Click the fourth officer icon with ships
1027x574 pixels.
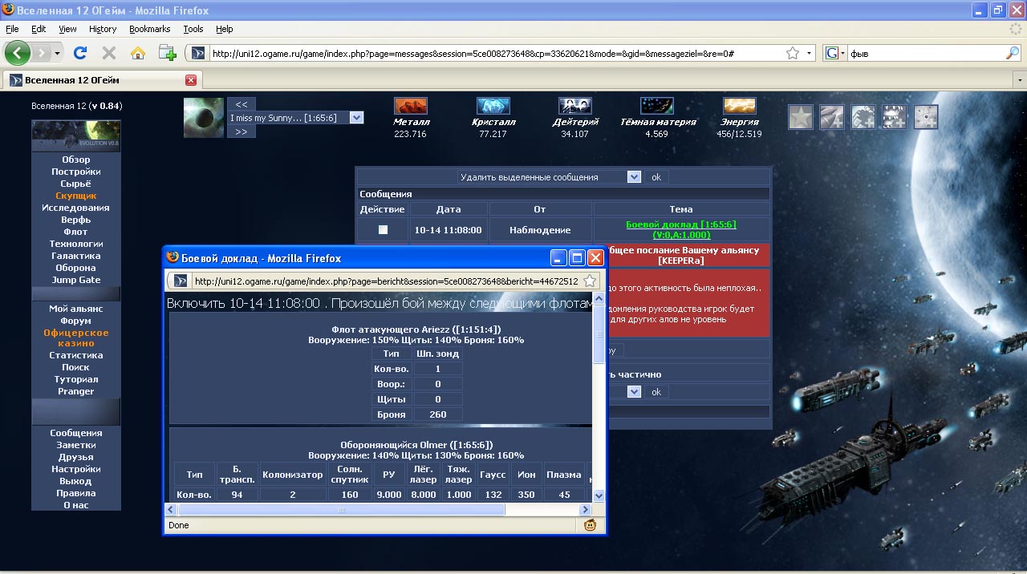point(895,117)
